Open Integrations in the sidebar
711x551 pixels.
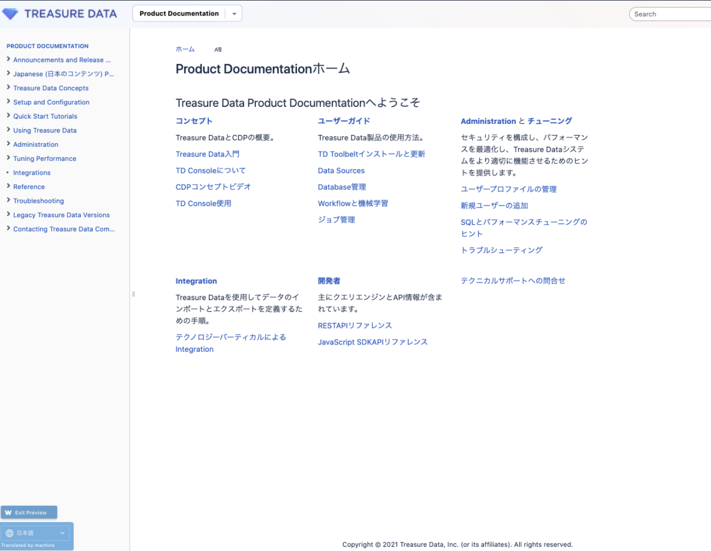pyautogui.click(x=32, y=173)
